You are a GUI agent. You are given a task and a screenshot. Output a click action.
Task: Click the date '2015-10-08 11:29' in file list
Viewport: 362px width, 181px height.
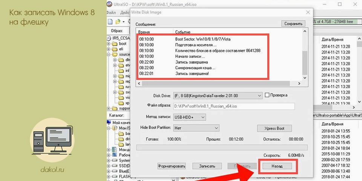(336, 154)
